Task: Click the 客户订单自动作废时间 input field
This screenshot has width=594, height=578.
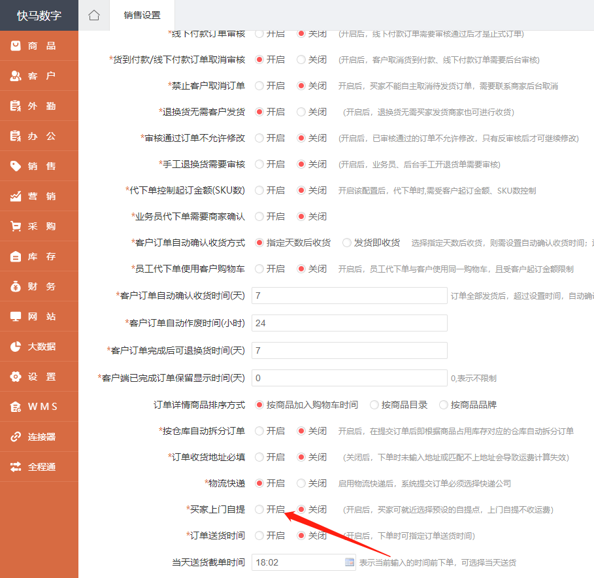Action: click(x=349, y=323)
